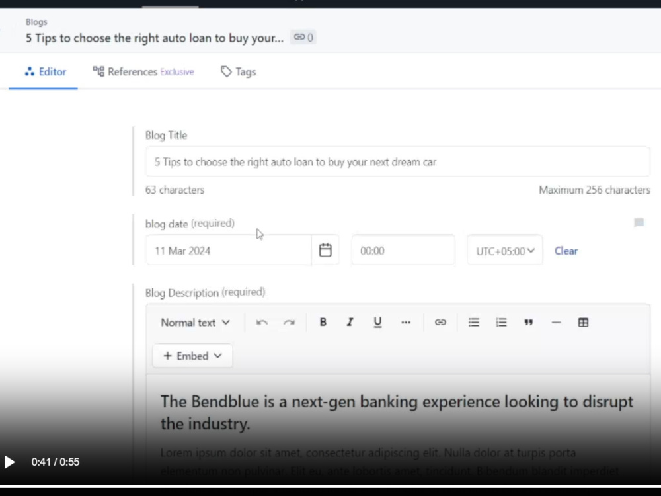This screenshot has width=661, height=496.
Task: Open the Normal text style dropdown
Action: click(195, 323)
